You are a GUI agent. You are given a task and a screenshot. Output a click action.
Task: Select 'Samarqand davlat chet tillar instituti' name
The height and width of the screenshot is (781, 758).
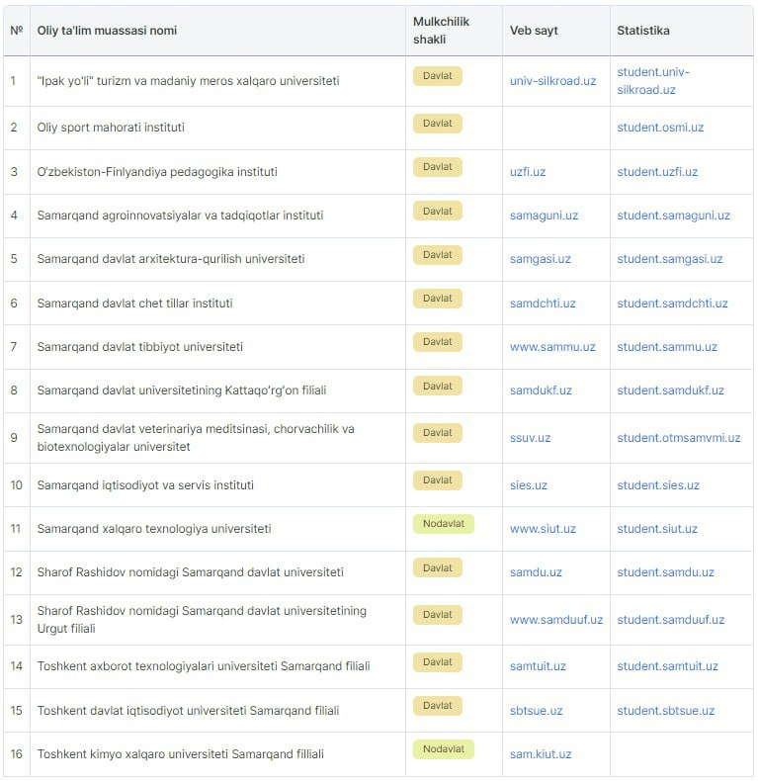tap(134, 304)
